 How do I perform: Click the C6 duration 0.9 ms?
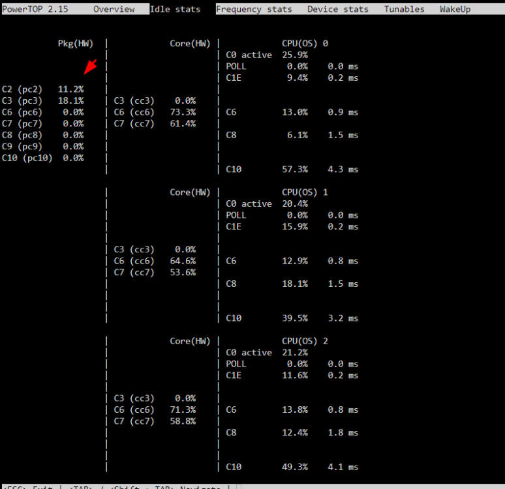tap(343, 112)
